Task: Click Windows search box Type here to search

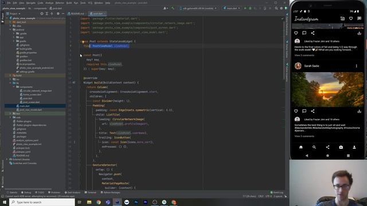Action: tap(42, 202)
